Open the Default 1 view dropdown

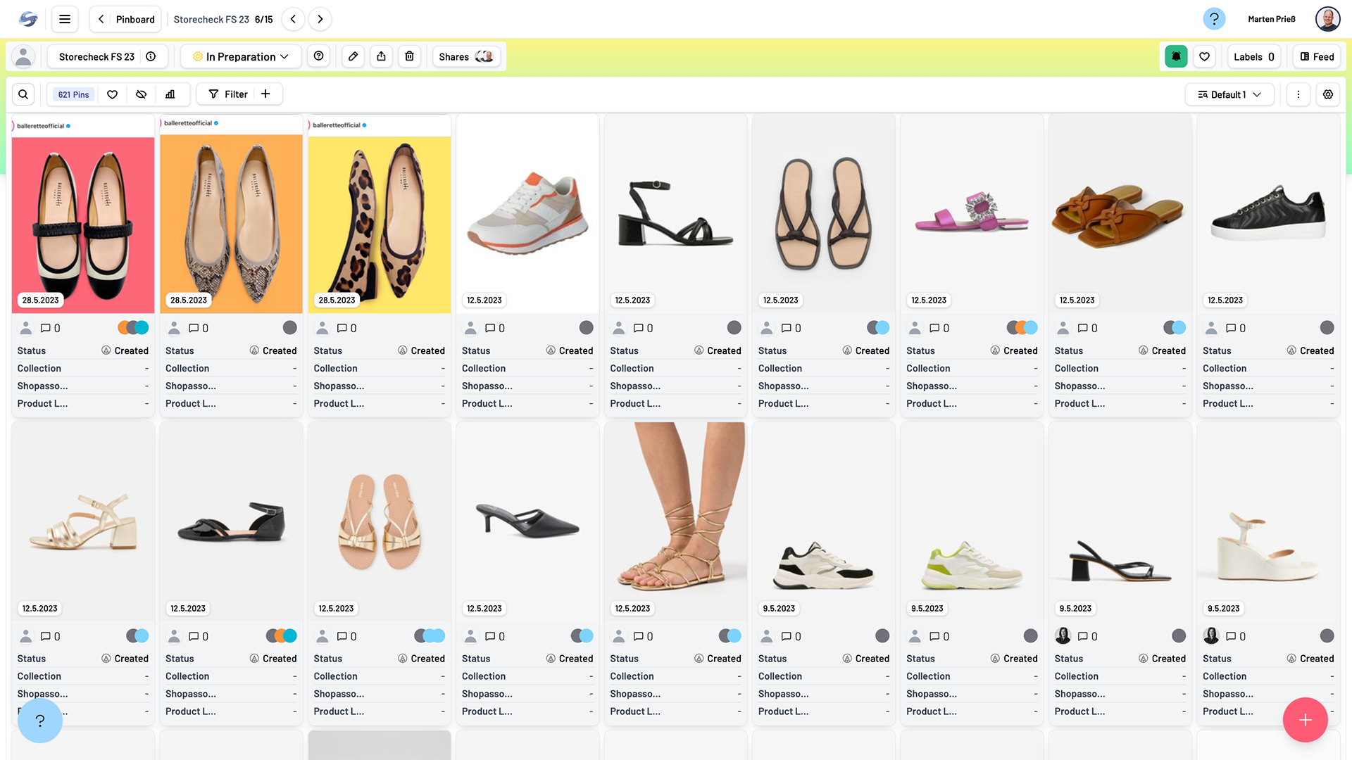pyautogui.click(x=1229, y=94)
